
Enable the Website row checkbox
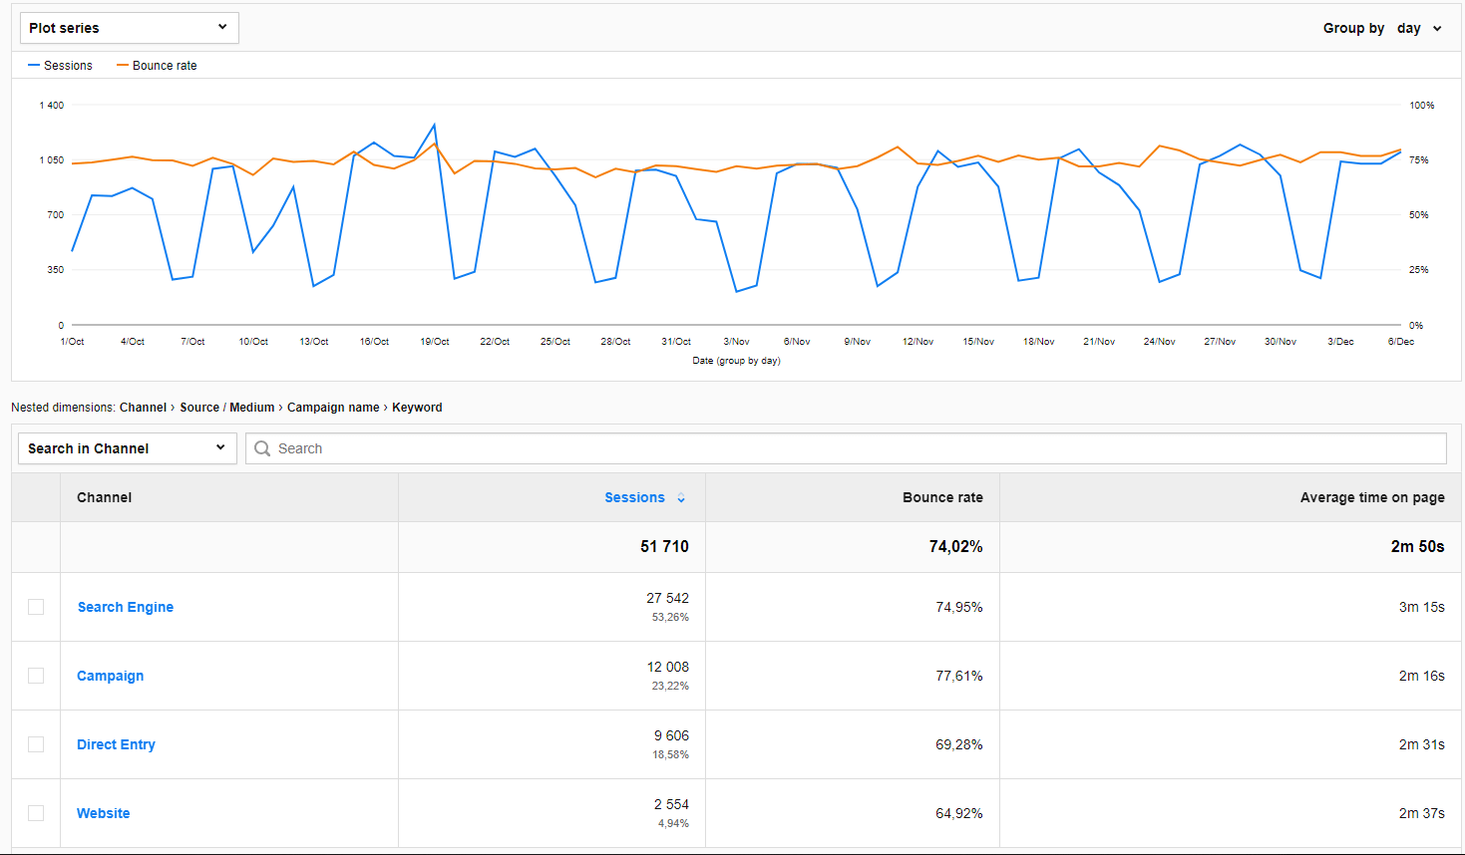36,813
